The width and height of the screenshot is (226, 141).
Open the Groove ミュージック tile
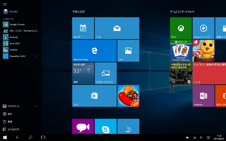pos(203,28)
